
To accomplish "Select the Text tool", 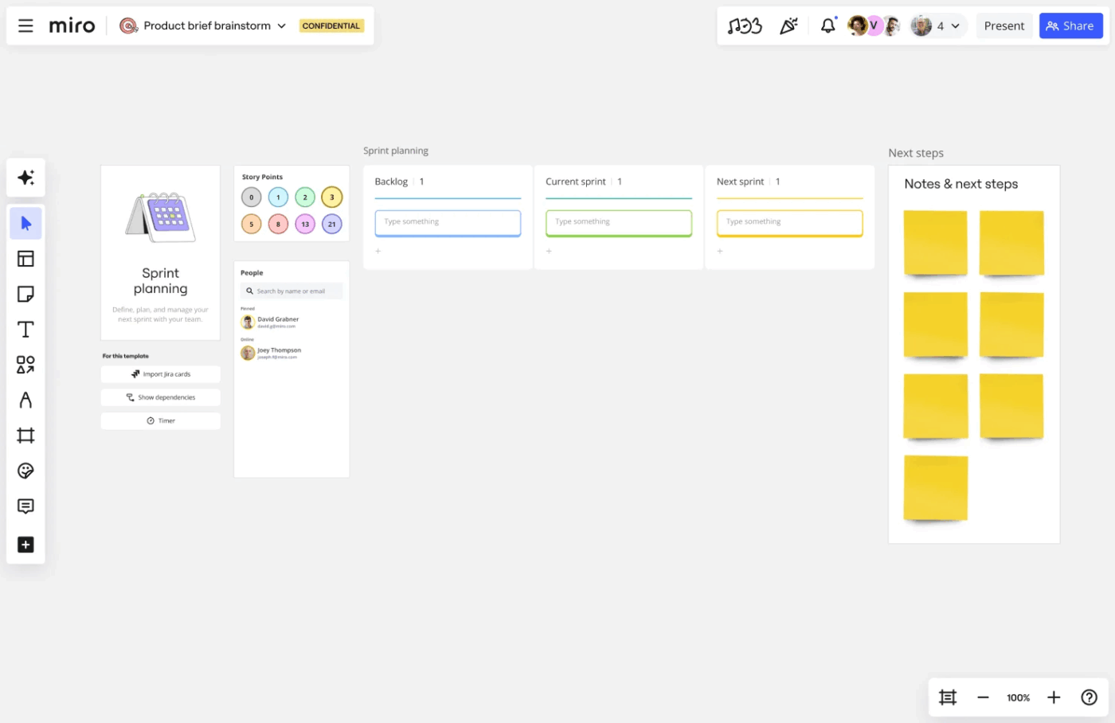I will (x=25, y=329).
